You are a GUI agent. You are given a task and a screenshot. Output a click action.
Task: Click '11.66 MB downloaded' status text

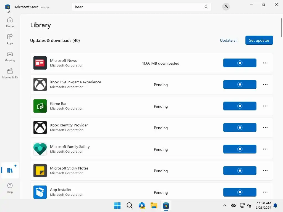161,63
